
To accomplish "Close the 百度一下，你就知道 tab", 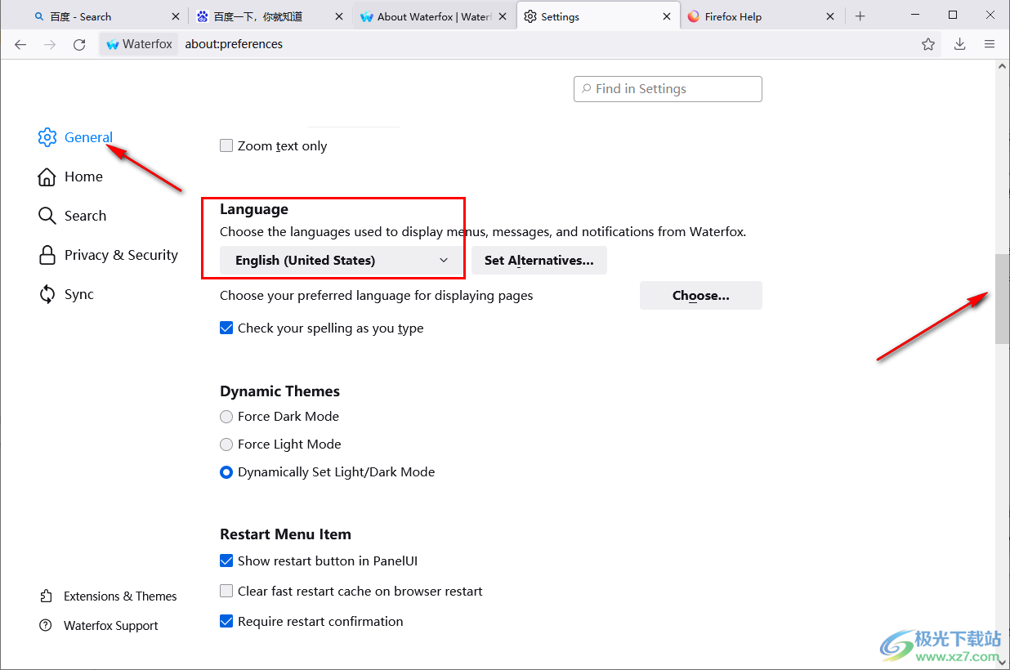I will pos(339,16).
